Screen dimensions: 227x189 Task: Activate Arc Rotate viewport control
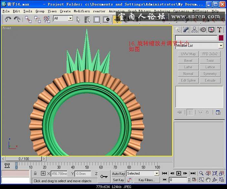tap(215, 180)
